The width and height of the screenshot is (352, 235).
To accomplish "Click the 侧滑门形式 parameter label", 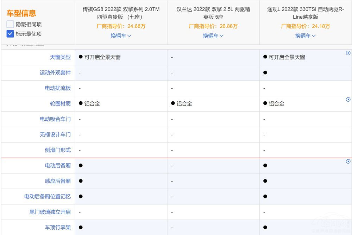I will [58, 150].
